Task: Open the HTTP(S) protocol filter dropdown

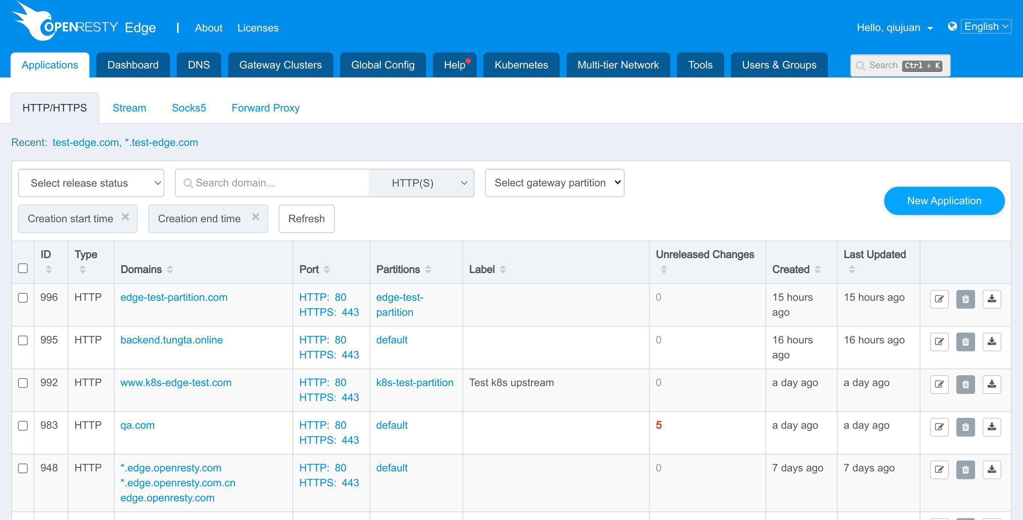Action: pos(421,183)
